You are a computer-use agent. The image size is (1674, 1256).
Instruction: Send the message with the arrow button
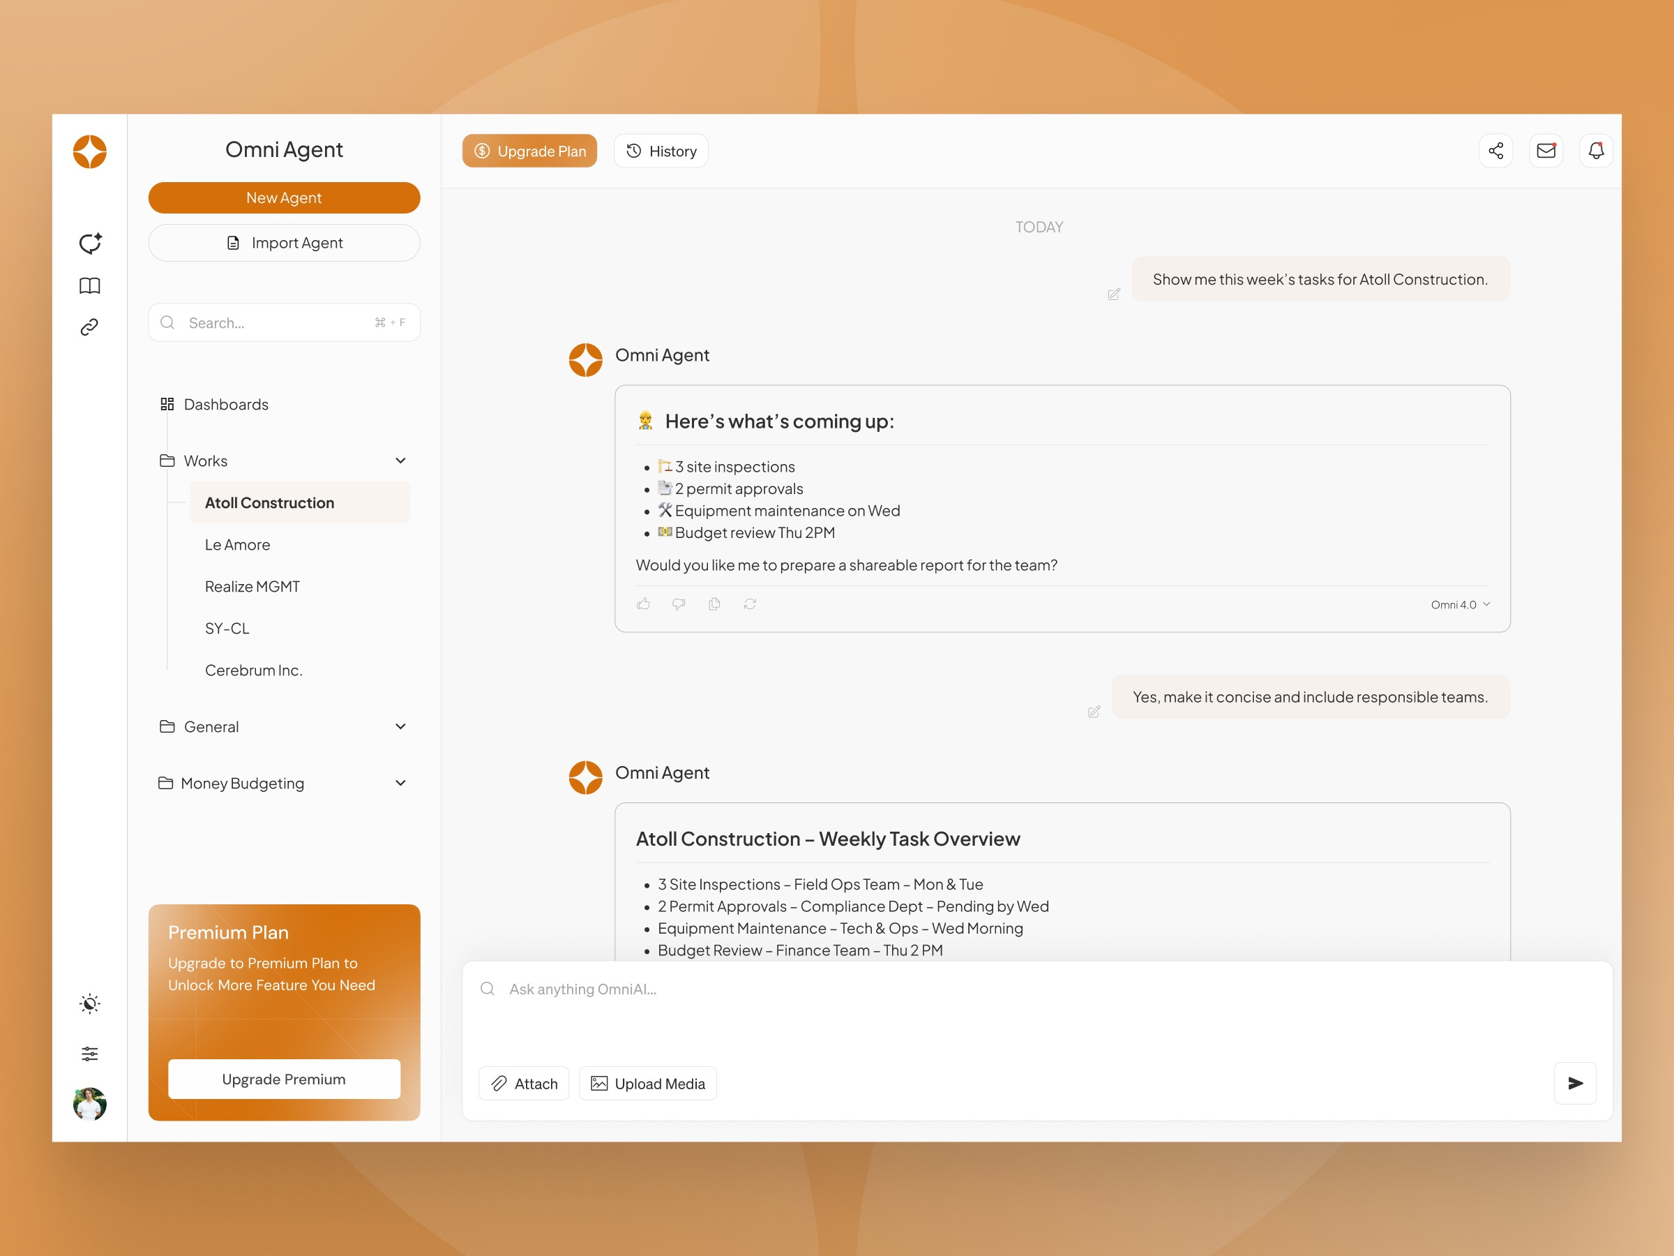tap(1574, 1083)
